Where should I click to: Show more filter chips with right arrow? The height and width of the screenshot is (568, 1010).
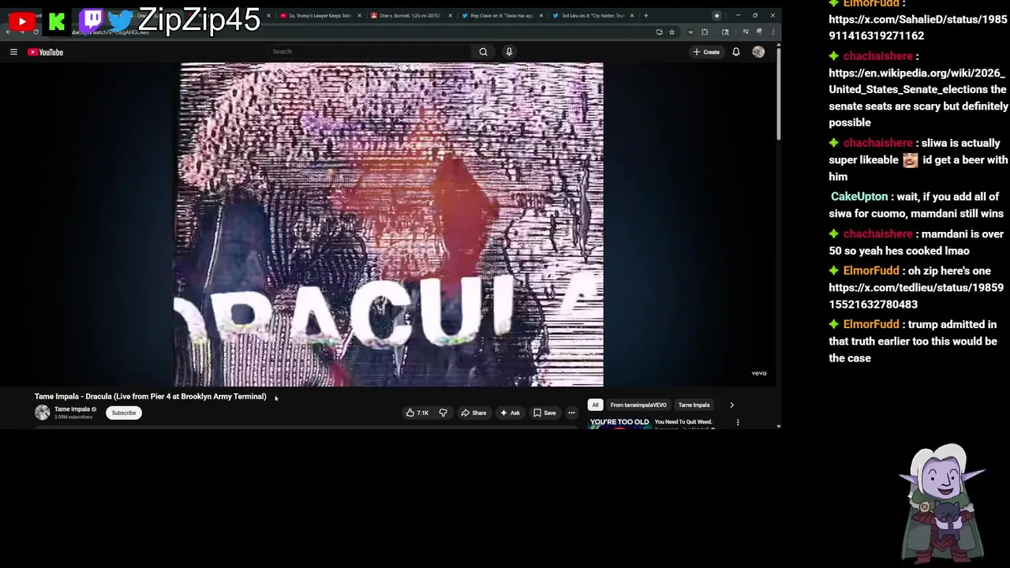(x=731, y=405)
